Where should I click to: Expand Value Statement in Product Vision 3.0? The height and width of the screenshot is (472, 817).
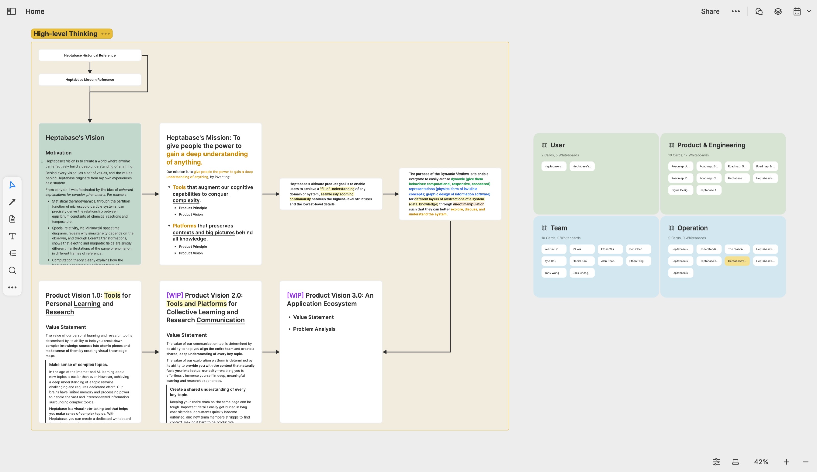click(x=289, y=317)
